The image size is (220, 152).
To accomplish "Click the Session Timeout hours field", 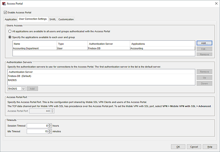I will [37, 126].
